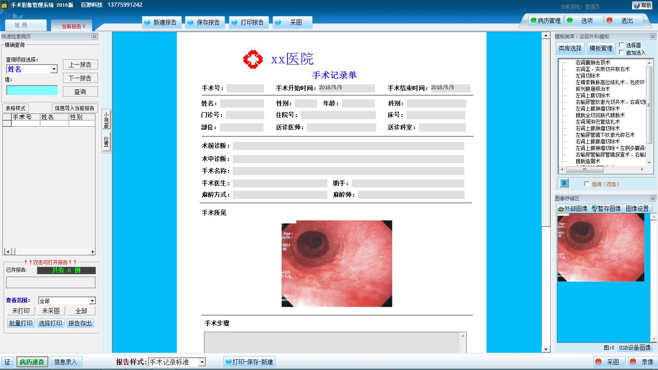Close the 模板类库 panel
The image size is (658, 370).
653,37
